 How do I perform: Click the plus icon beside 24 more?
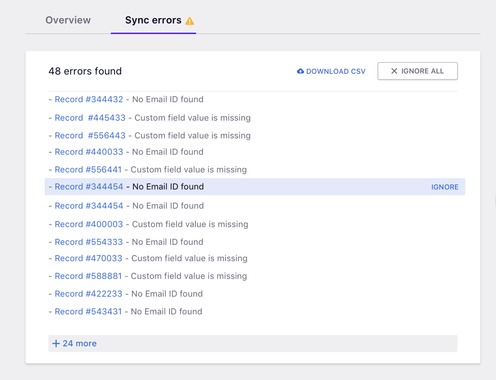click(x=56, y=344)
